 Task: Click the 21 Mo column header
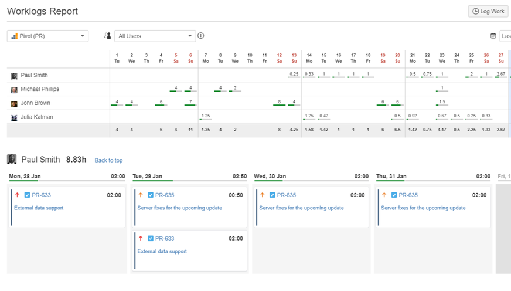point(413,58)
